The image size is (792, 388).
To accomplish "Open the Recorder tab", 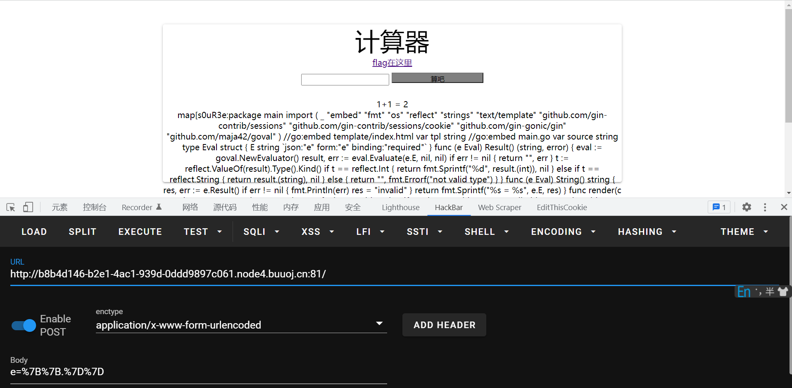I will pyautogui.click(x=142, y=207).
